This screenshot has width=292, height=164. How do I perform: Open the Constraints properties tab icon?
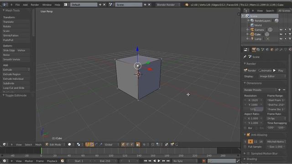[x=276, y=50]
